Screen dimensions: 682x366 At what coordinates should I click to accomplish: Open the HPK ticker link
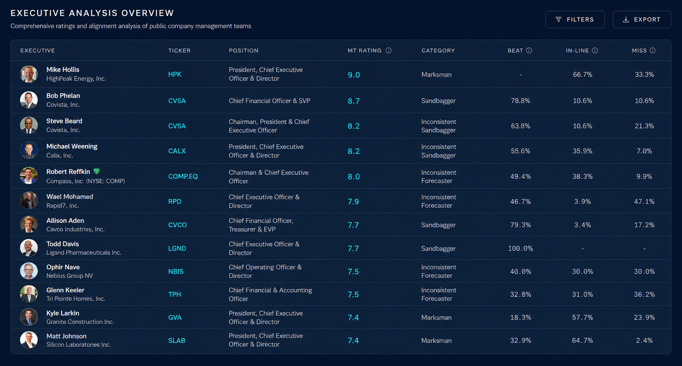(175, 74)
